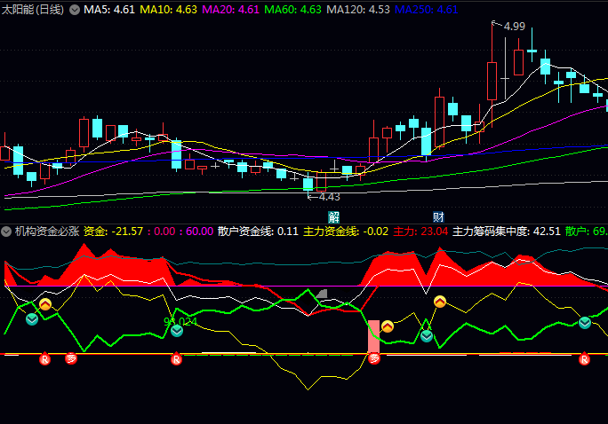Click the 机构资金必涨 indicator title
This screenshot has height=424, width=608.
pyautogui.click(x=47, y=232)
